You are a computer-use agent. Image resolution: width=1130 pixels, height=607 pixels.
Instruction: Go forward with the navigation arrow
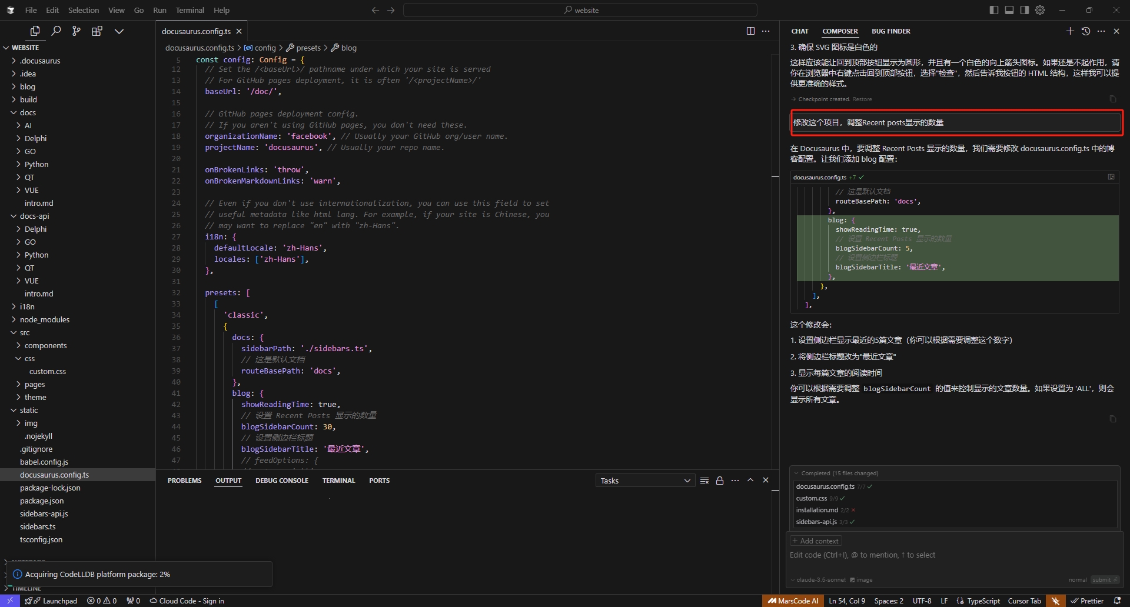pyautogui.click(x=391, y=10)
